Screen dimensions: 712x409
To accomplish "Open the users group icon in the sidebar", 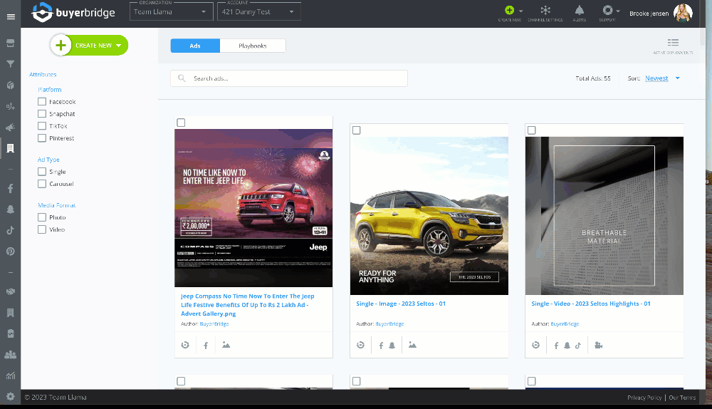I will [11, 354].
